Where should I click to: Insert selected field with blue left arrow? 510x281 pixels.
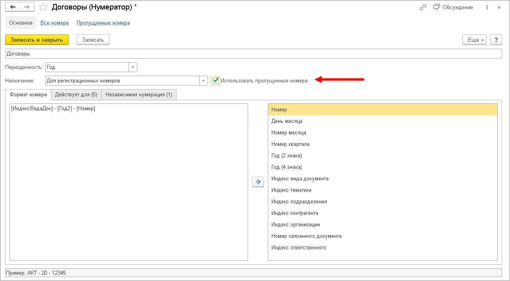pyautogui.click(x=258, y=182)
